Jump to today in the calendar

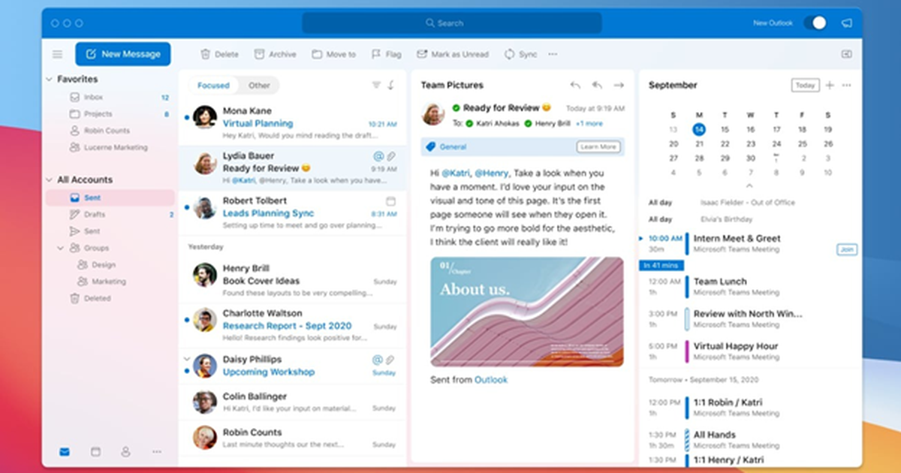coord(804,85)
